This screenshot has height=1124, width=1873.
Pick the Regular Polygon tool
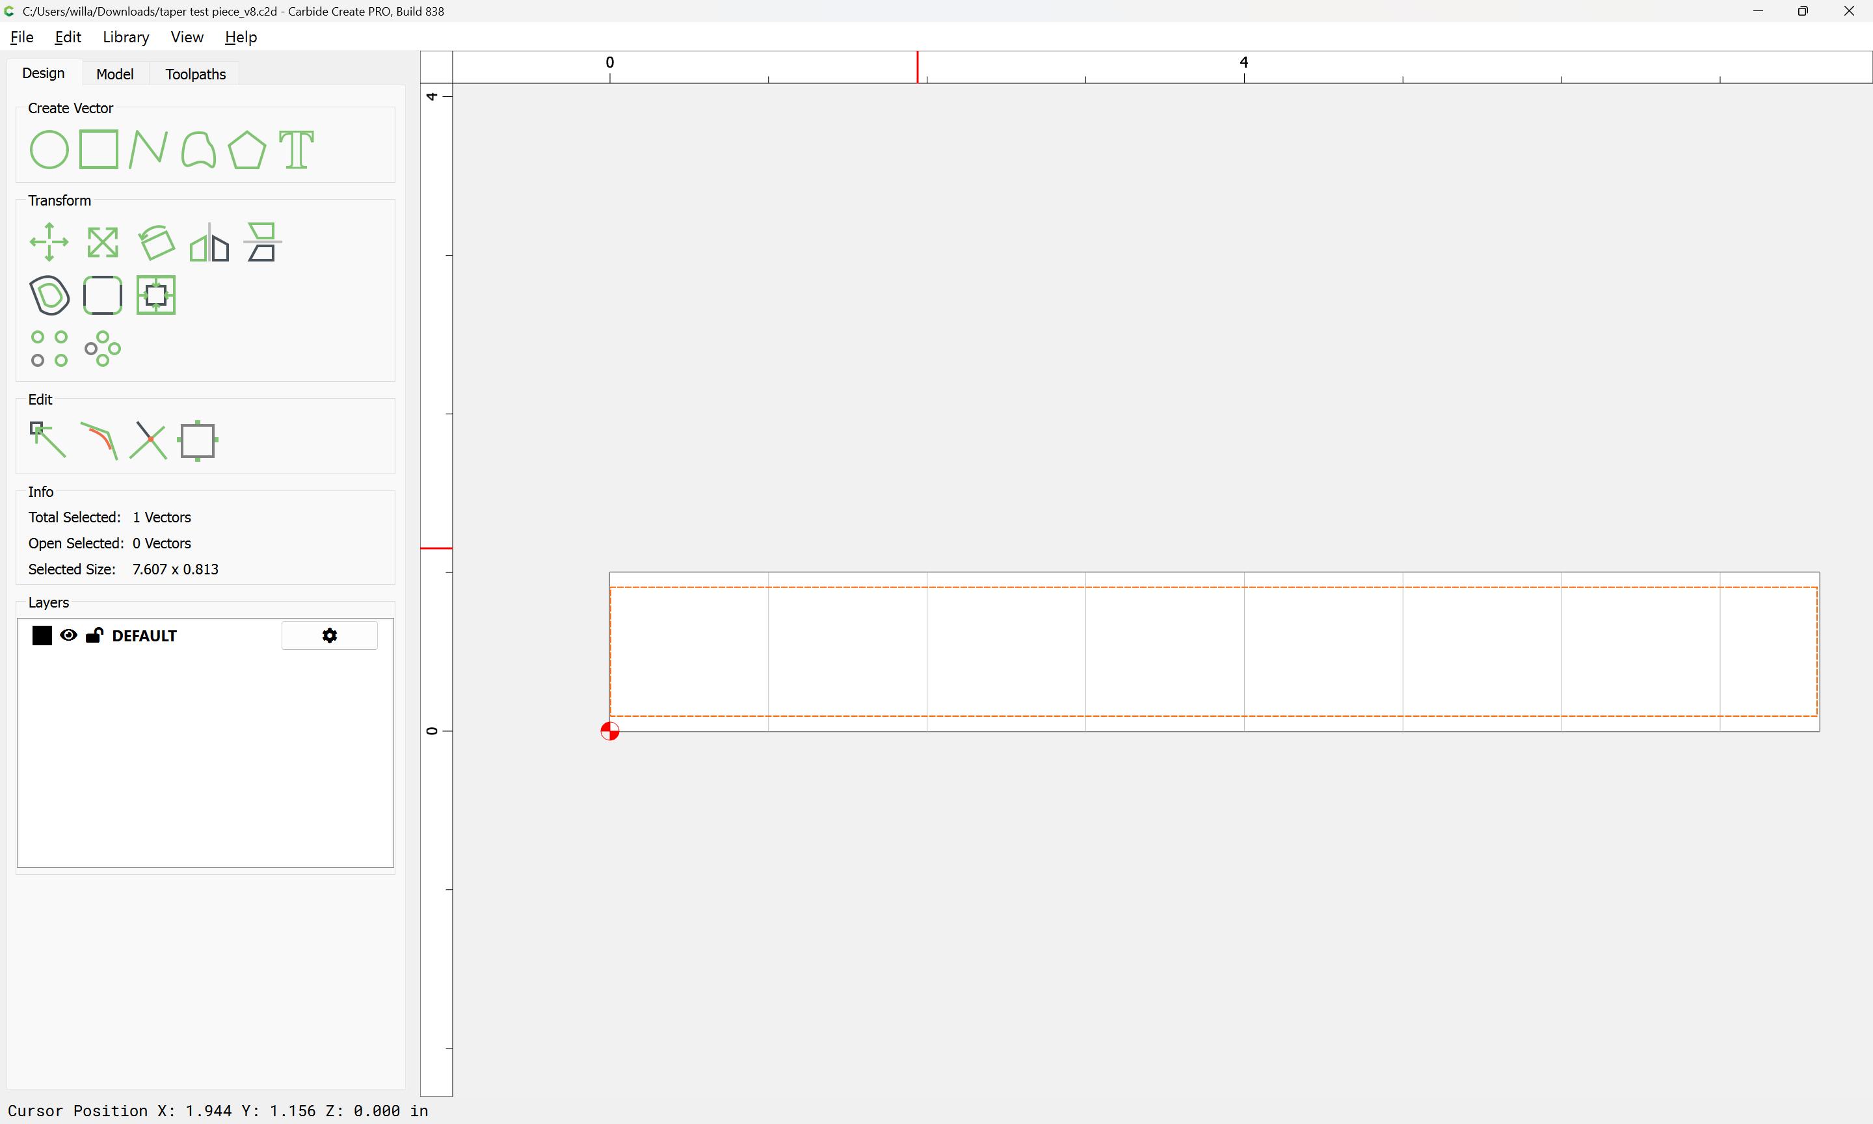(246, 149)
